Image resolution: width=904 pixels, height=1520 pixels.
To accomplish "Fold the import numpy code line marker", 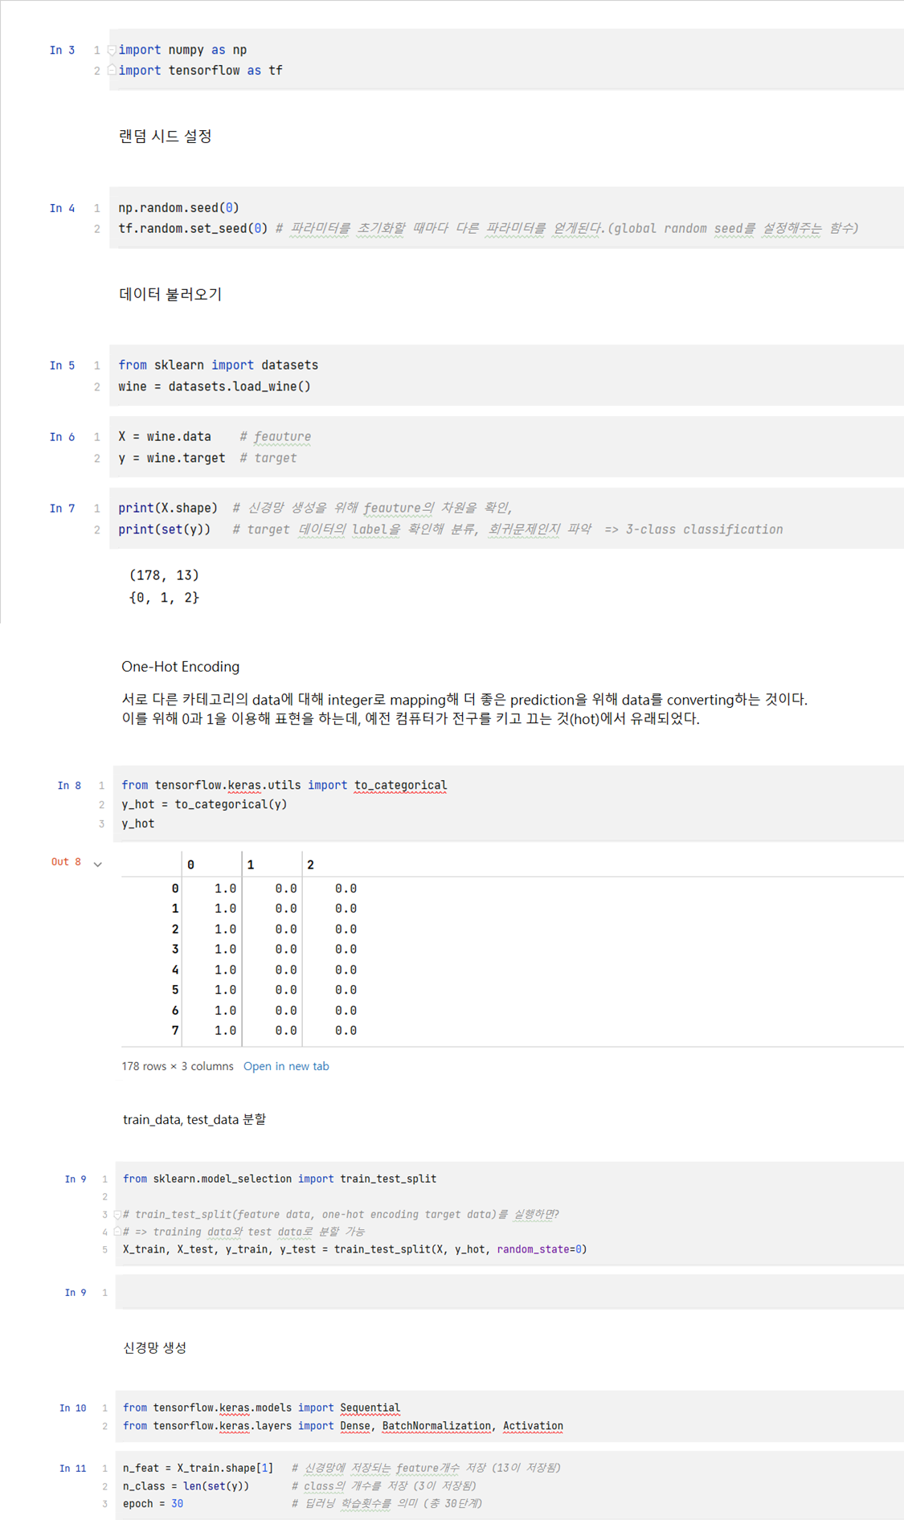I will 112,50.
